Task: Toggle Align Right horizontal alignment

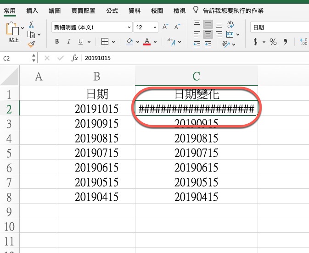Action: tap(219, 34)
